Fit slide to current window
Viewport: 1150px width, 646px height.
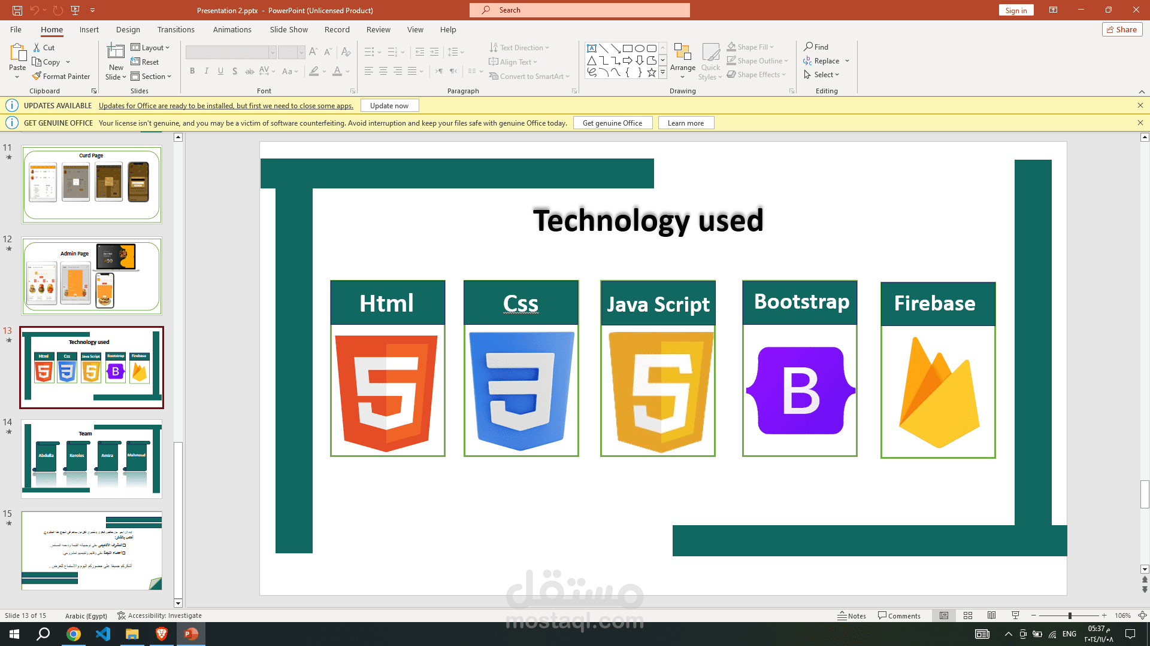(x=1142, y=616)
